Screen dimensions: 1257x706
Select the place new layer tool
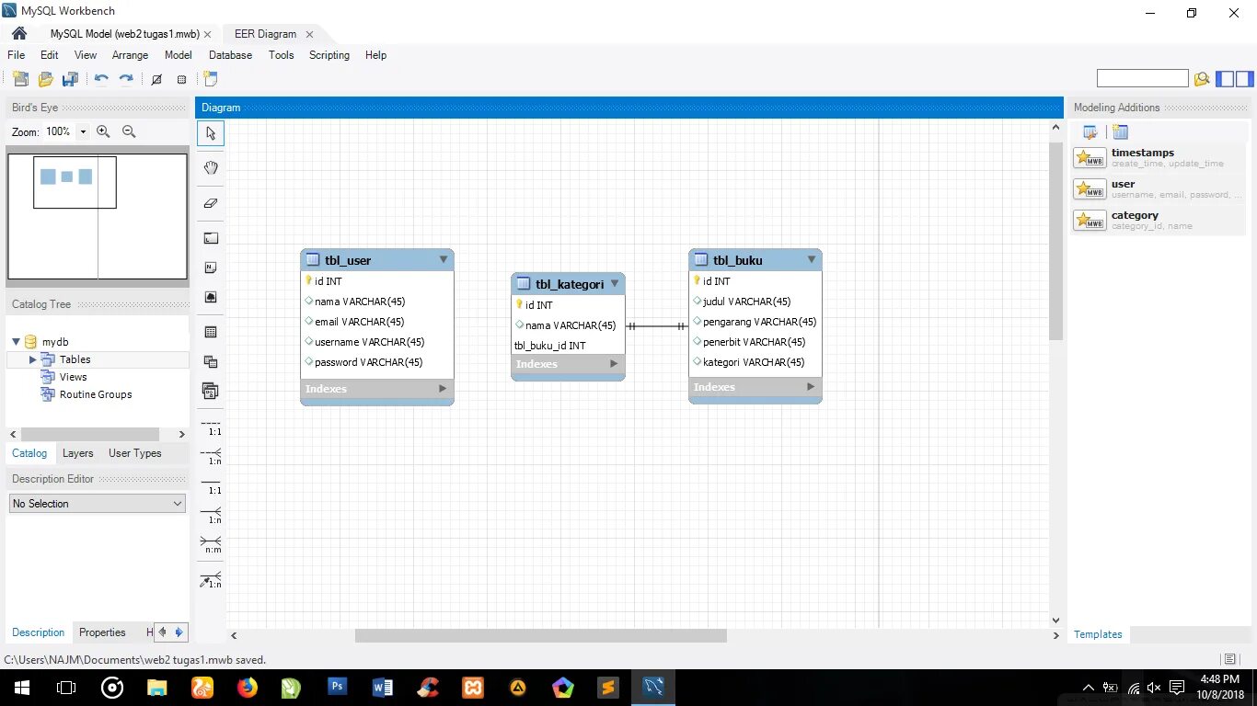pyautogui.click(x=211, y=238)
